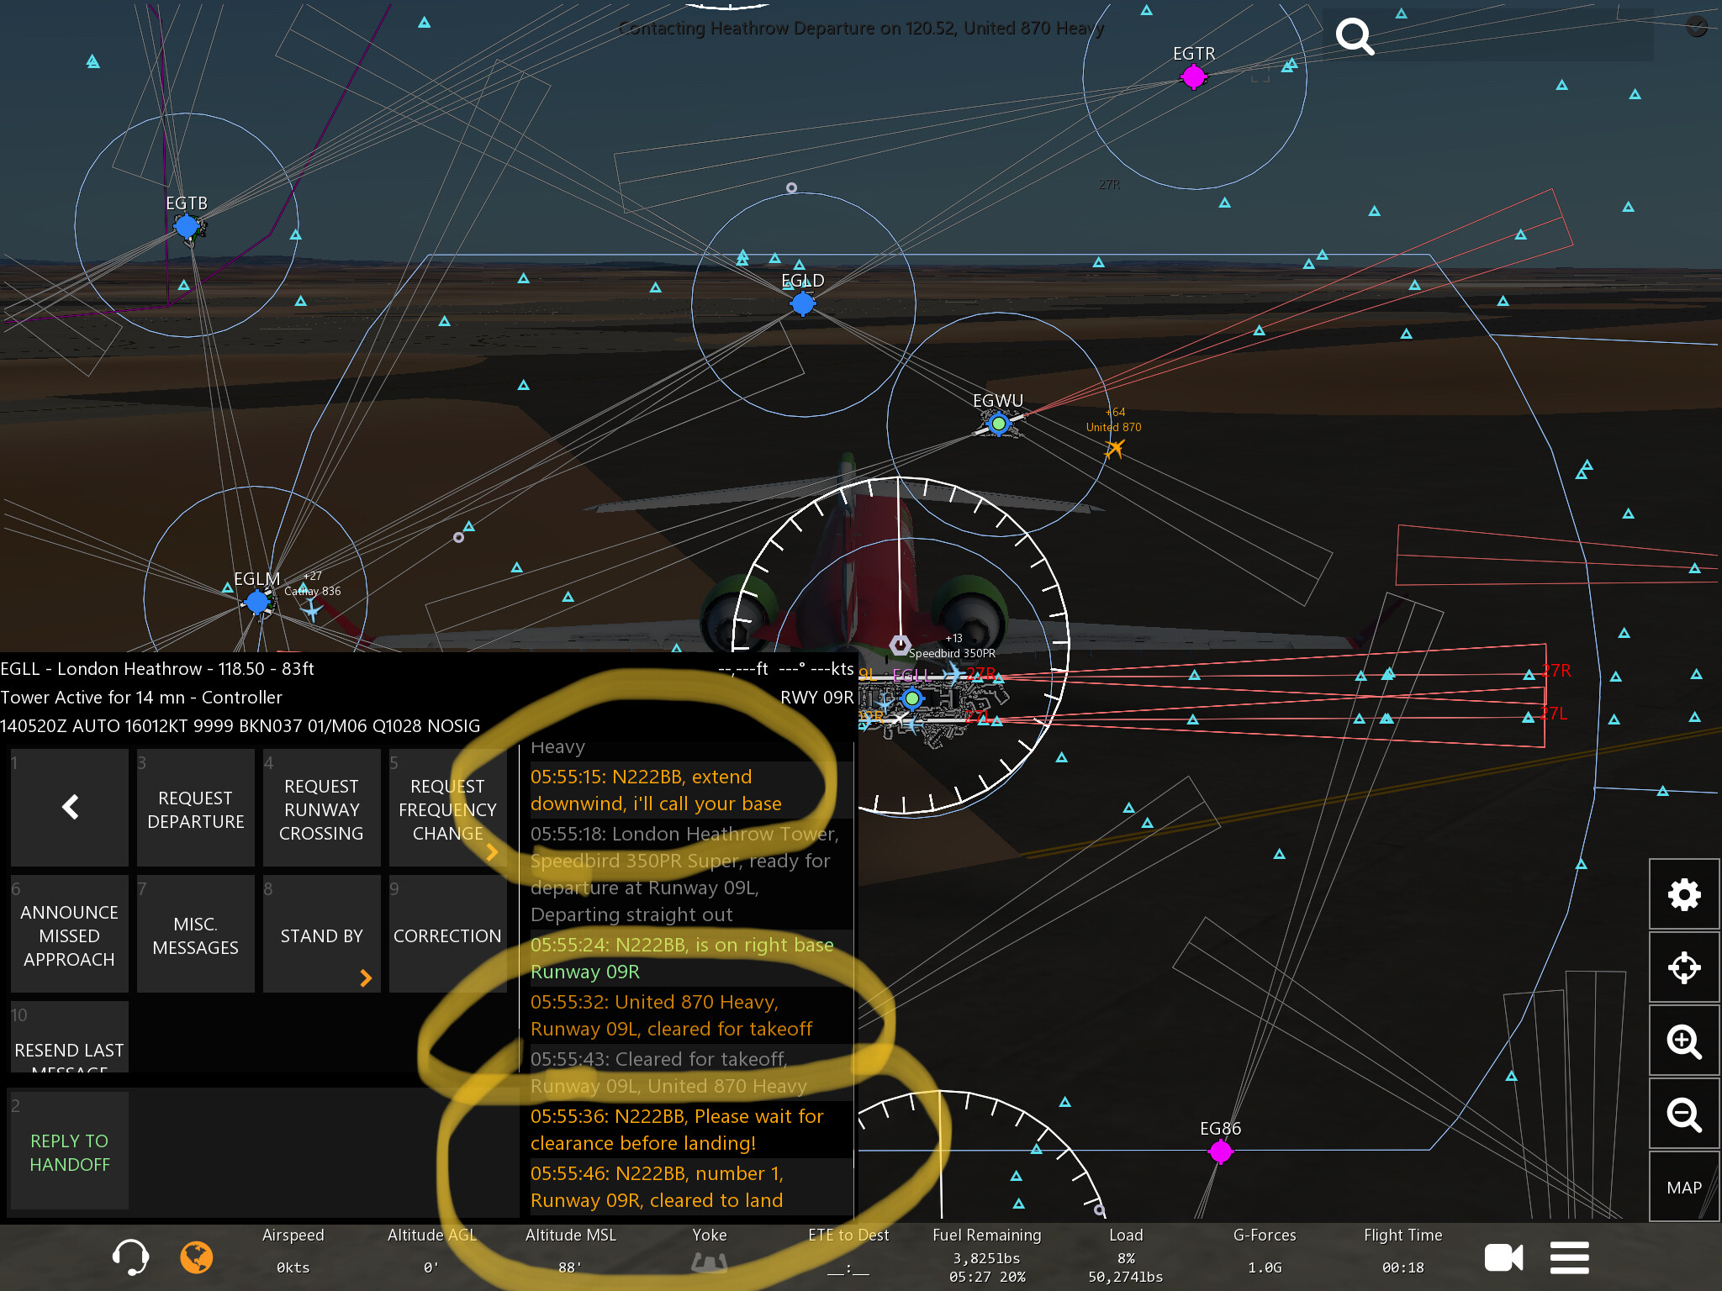The height and width of the screenshot is (1291, 1722).
Task: Select the EGLD airport marker
Action: 803,303
